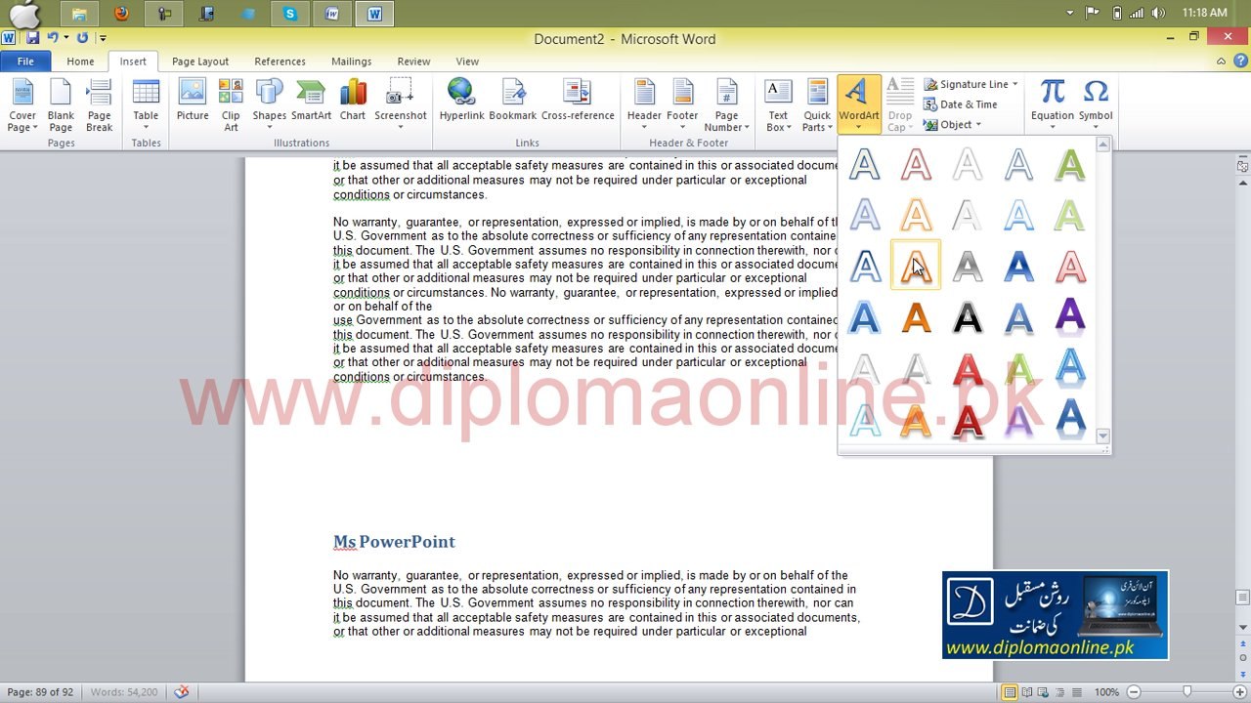Viewport: 1251px width, 703px height.
Task: Open the Footer dropdown
Action: click(x=682, y=104)
